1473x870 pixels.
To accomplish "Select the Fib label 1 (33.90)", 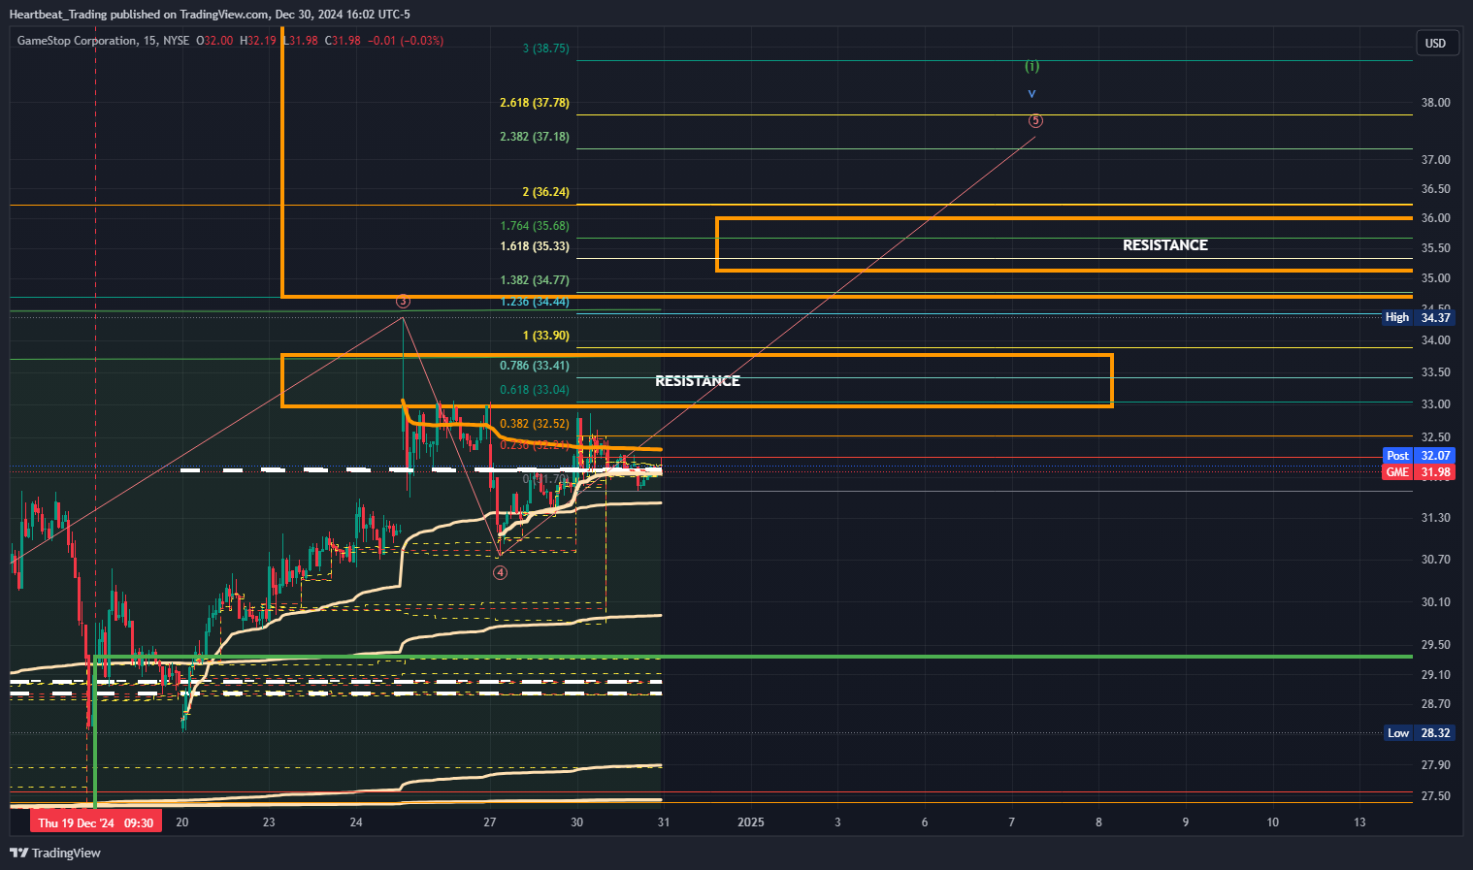I will click(546, 336).
